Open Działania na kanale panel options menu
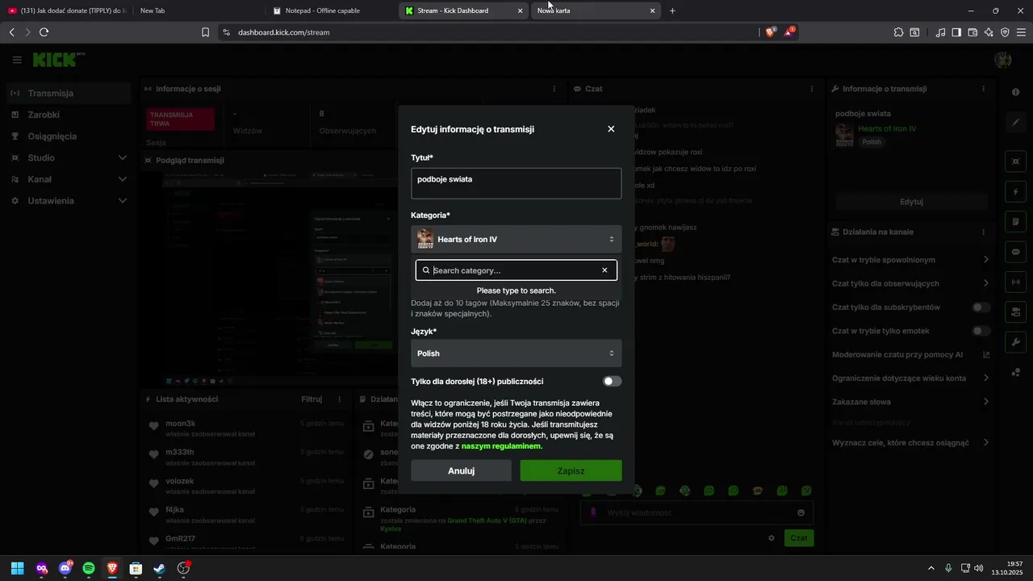 pos(983,232)
